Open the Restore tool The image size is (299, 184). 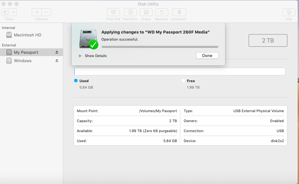click(162, 12)
